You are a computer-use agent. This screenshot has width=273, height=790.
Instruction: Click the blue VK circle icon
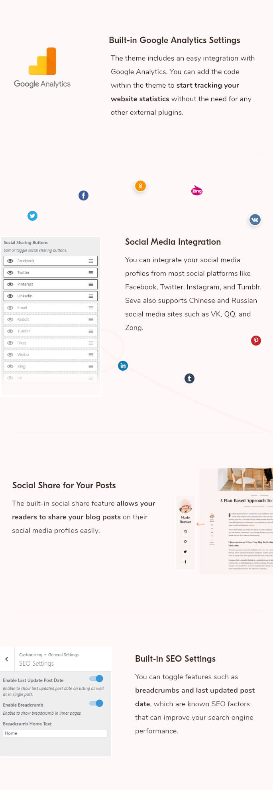255,219
